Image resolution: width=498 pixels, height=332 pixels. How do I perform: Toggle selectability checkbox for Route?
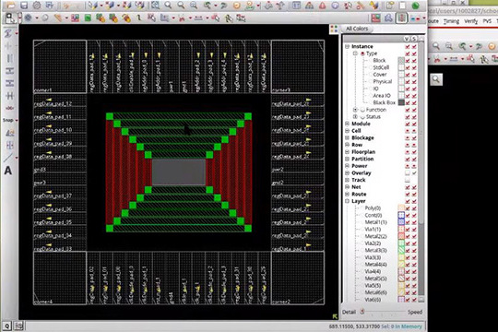[414, 194]
